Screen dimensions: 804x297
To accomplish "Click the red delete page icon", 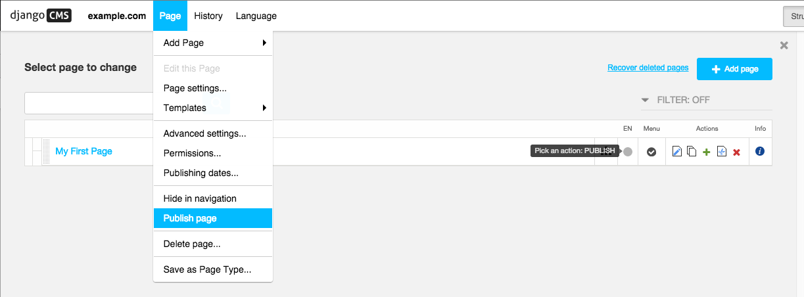I will 736,152.
